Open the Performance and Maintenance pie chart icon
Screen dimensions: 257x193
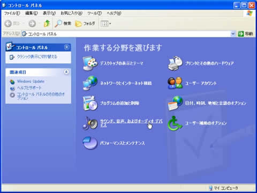tap(90, 143)
